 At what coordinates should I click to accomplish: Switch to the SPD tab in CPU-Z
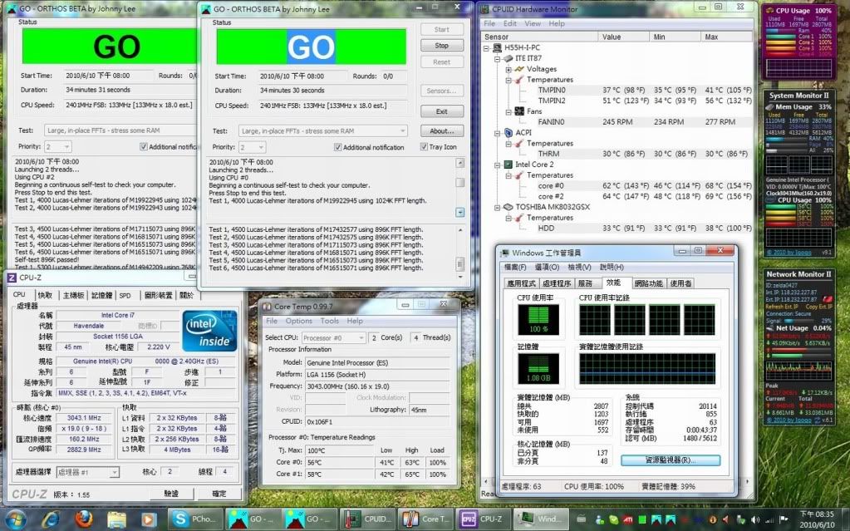coord(125,295)
